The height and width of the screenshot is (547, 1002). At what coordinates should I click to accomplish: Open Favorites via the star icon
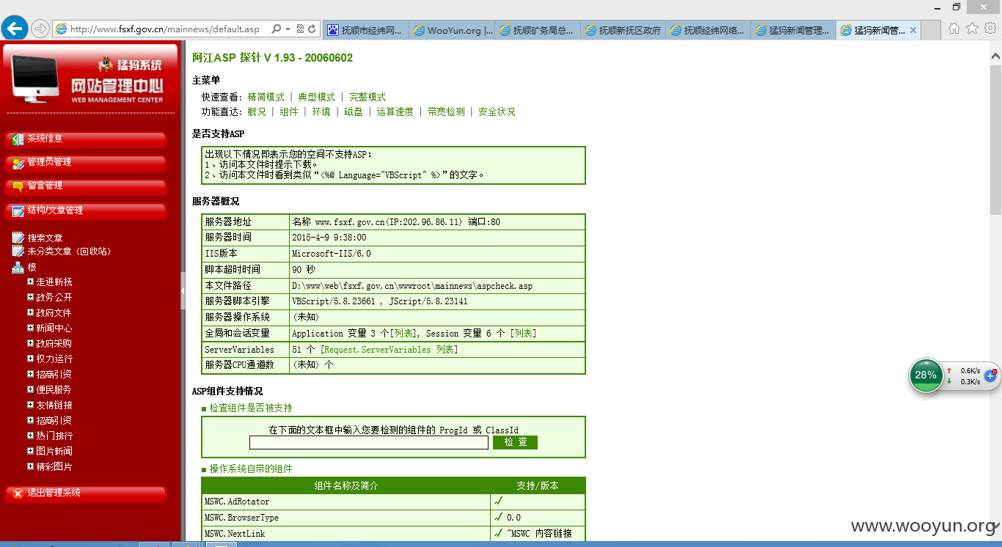tap(972, 29)
